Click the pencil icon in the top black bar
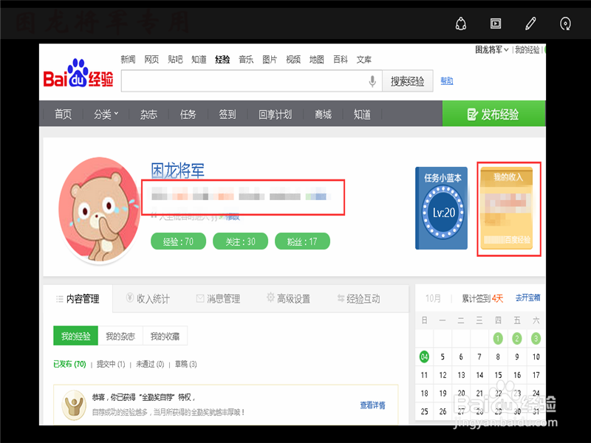The image size is (591, 443). pos(530,24)
